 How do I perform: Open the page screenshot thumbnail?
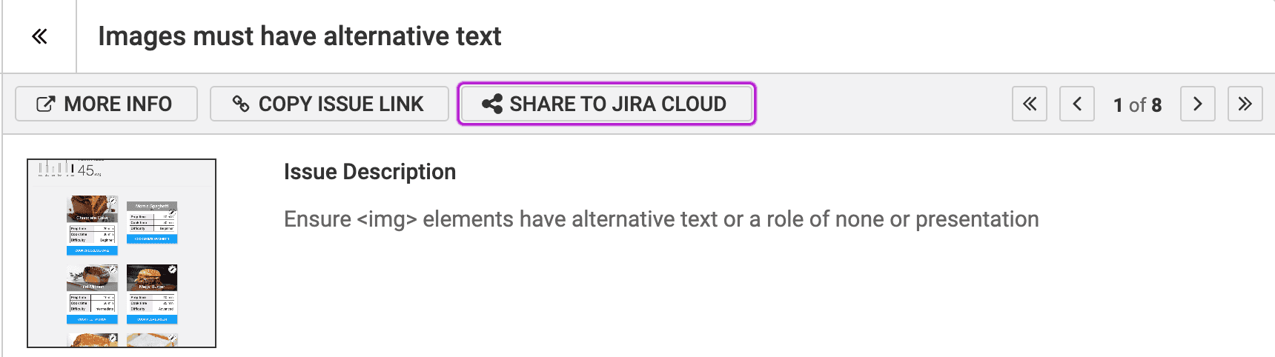tap(122, 253)
